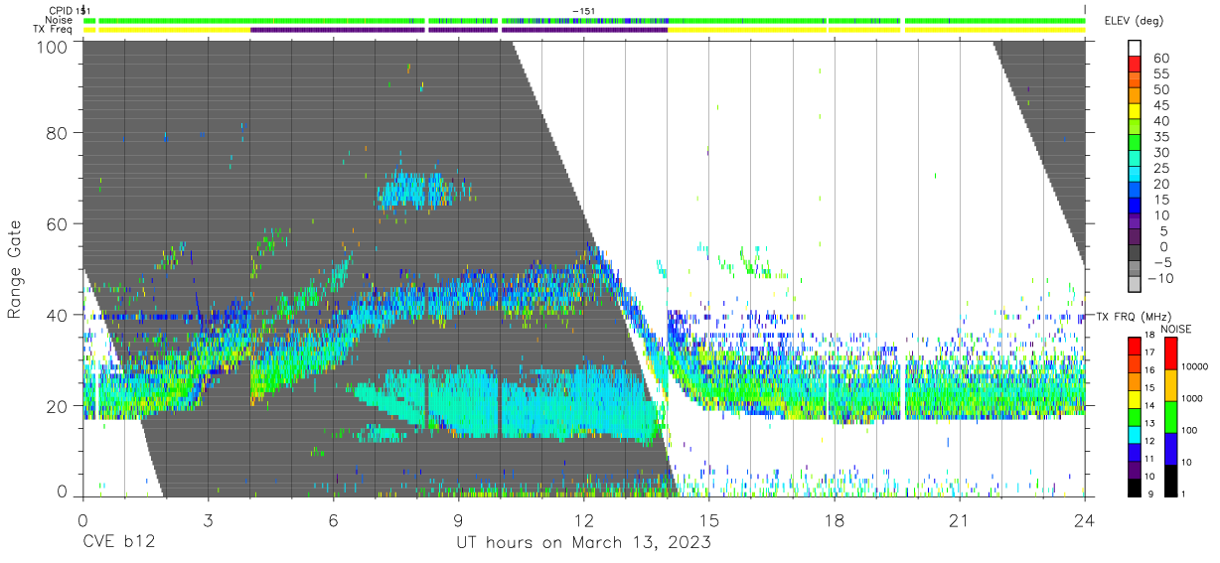Select the yellow segment of the TX FRQ color bar
Screen dimensions: 1220x563
(x=1135, y=398)
